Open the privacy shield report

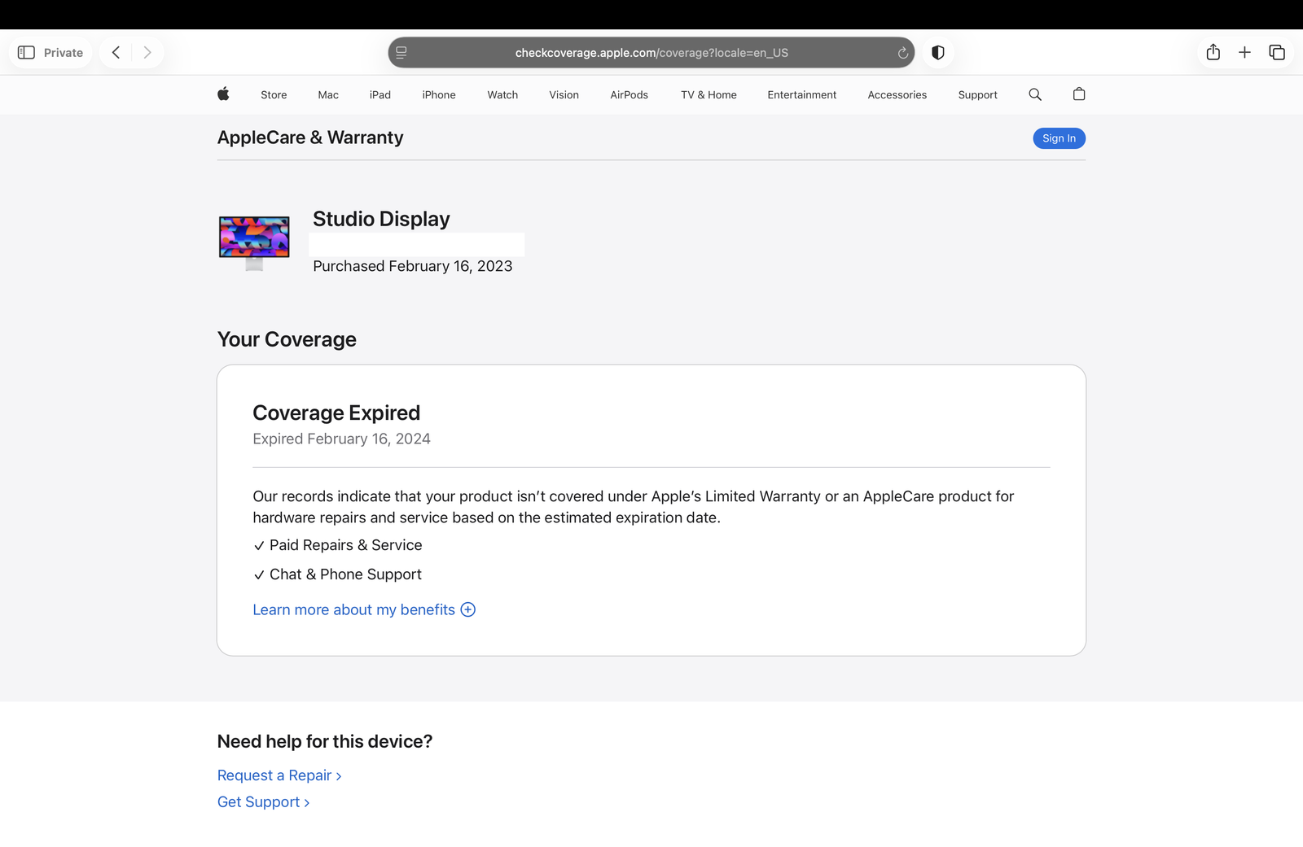tap(938, 52)
